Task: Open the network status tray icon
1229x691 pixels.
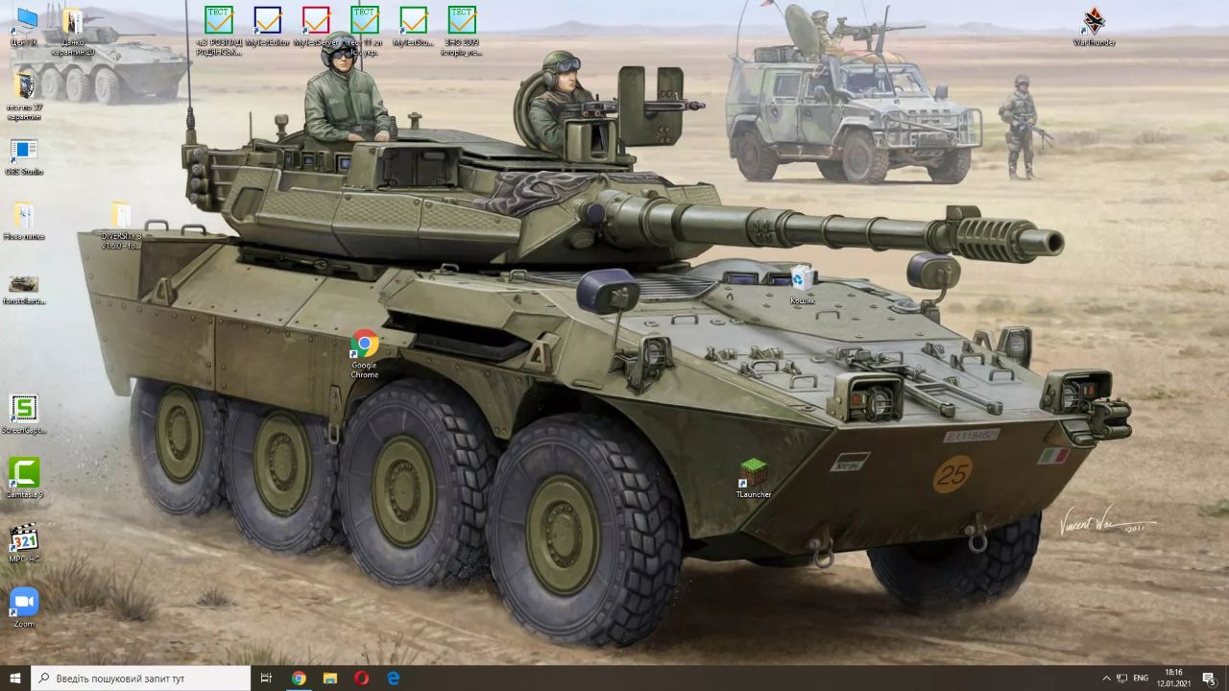Action: click(x=1122, y=678)
